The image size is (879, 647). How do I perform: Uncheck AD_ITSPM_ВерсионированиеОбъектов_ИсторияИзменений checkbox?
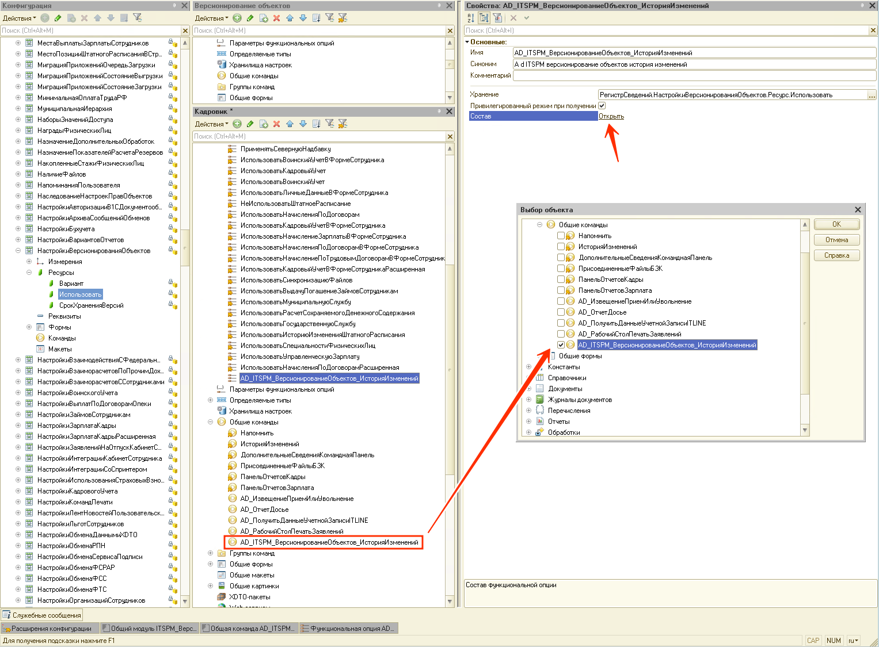(x=561, y=345)
